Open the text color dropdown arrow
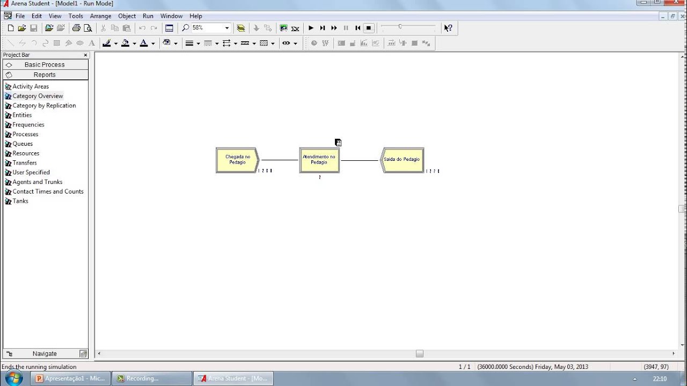The width and height of the screenshot is (687, 386). tap(153, 43)
